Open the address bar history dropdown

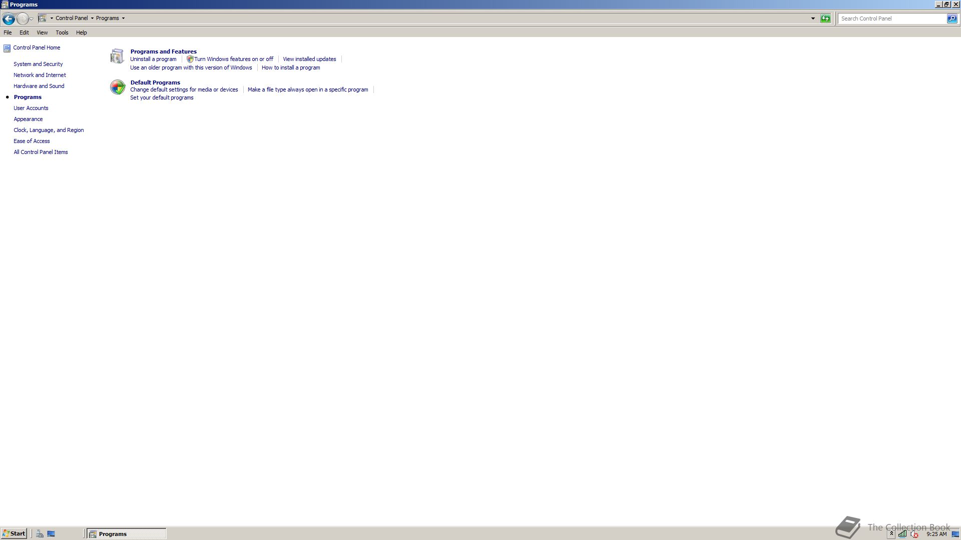pyautogui.click(x=813, y=18)
